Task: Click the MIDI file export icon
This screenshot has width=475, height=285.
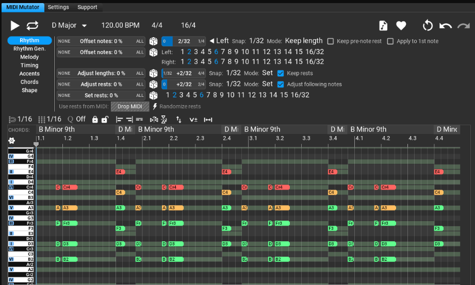Action: [x=383, y=26]
